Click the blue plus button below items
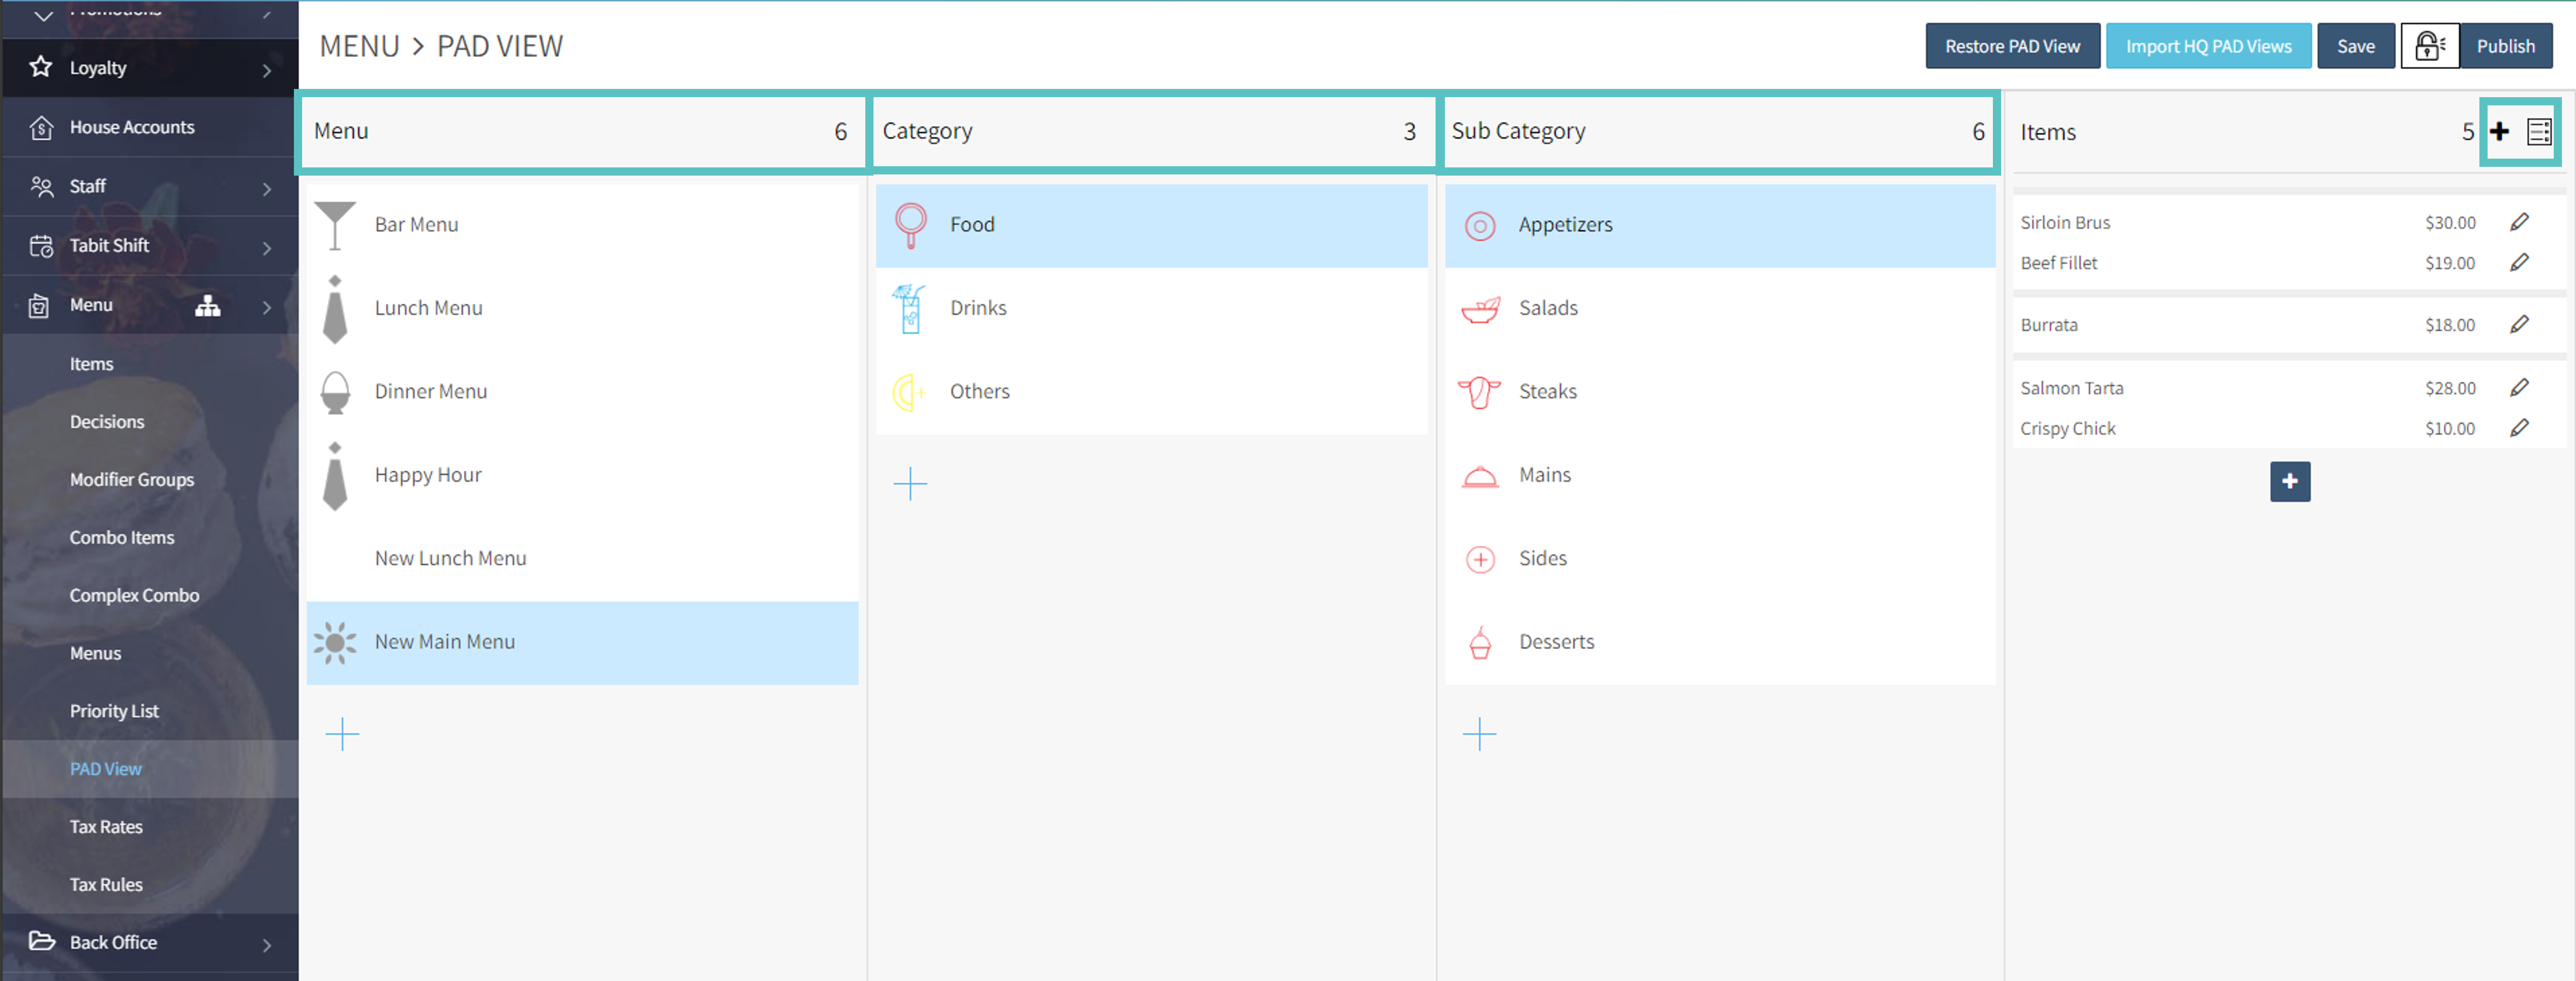Screen dimensions: 2576x981 (x=2289, y=481)
